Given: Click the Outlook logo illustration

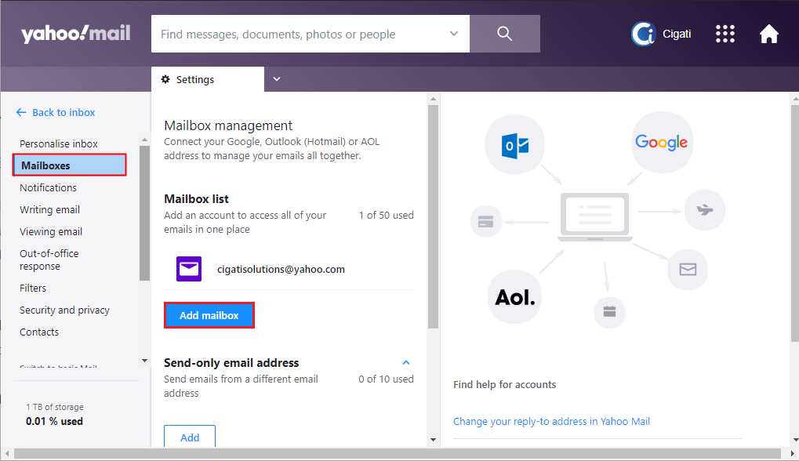Looking at the screenshot, I should click(514, 145).
